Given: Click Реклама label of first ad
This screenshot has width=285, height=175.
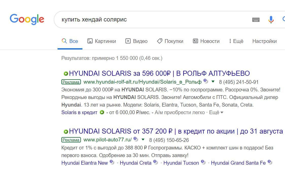Looking at the screenshot, I should coord(71,82).
